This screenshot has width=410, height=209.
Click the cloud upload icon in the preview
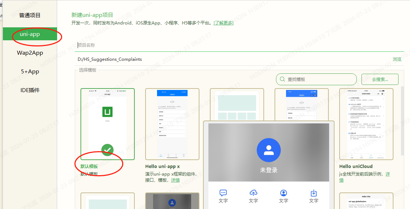click(x=253, y=193)
